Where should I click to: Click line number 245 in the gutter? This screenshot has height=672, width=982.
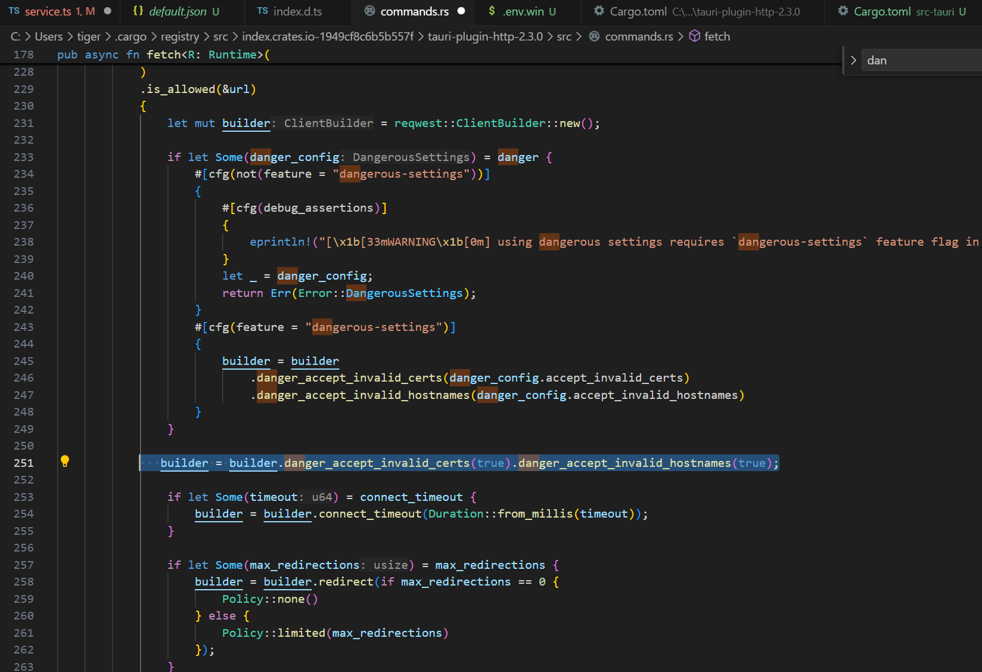pyautogui.click(x=24, y=361)
